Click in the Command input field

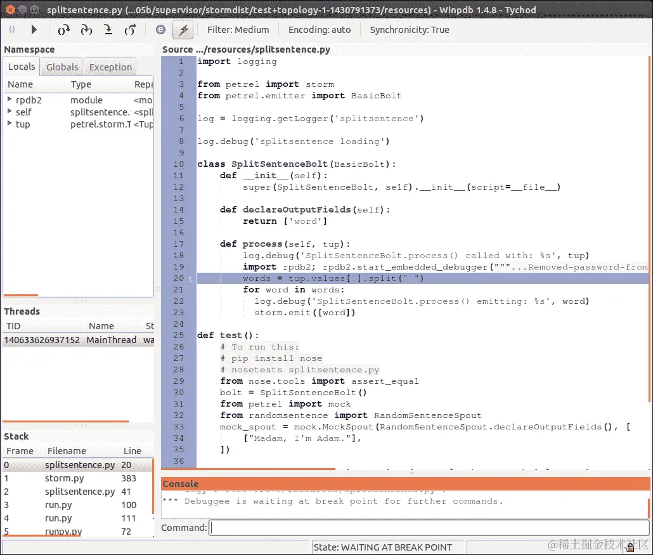point(429,528)
